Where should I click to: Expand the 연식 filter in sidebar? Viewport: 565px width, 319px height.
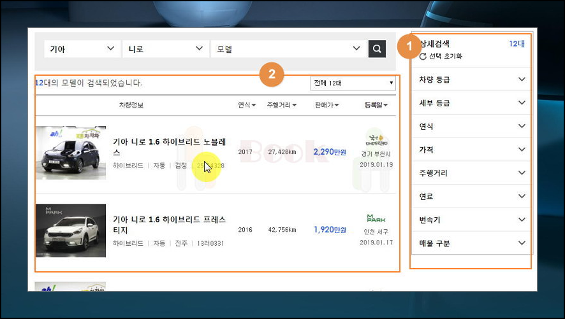471,126
